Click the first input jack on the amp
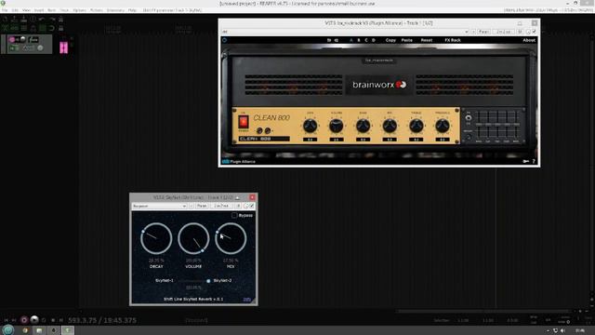Viewport: 595px width, 335px height. click(259, 130)
